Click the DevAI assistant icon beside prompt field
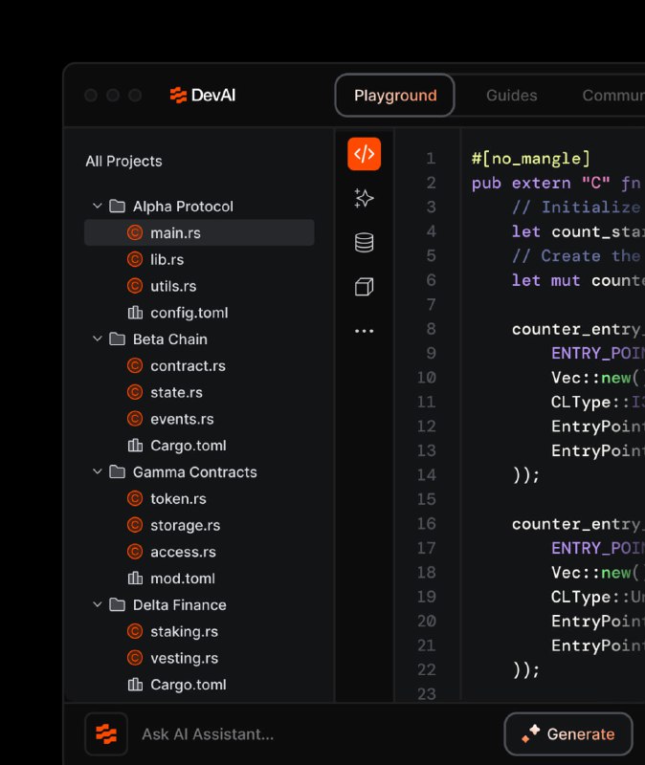The image size is (645, 765). click(106, 733)
